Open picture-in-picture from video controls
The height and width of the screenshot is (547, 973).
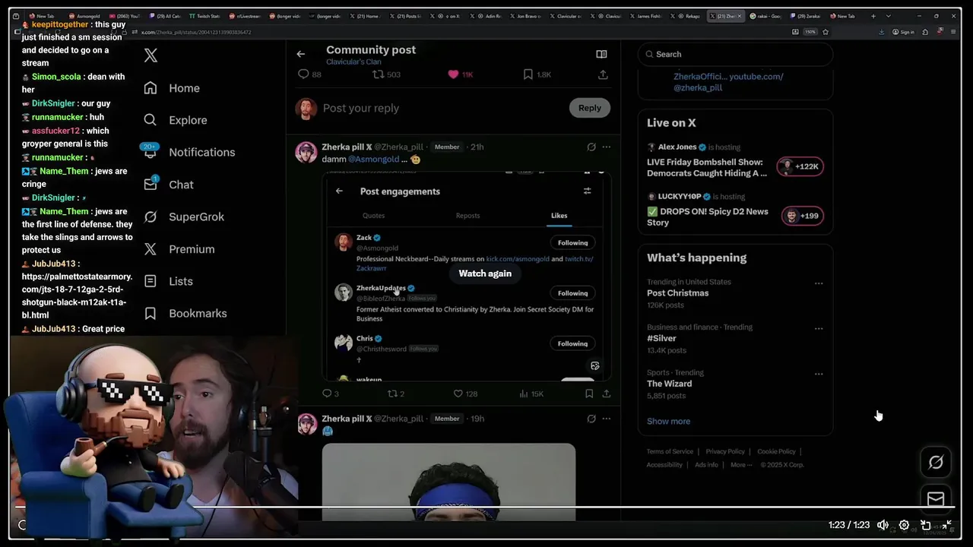tap(925, 525)
